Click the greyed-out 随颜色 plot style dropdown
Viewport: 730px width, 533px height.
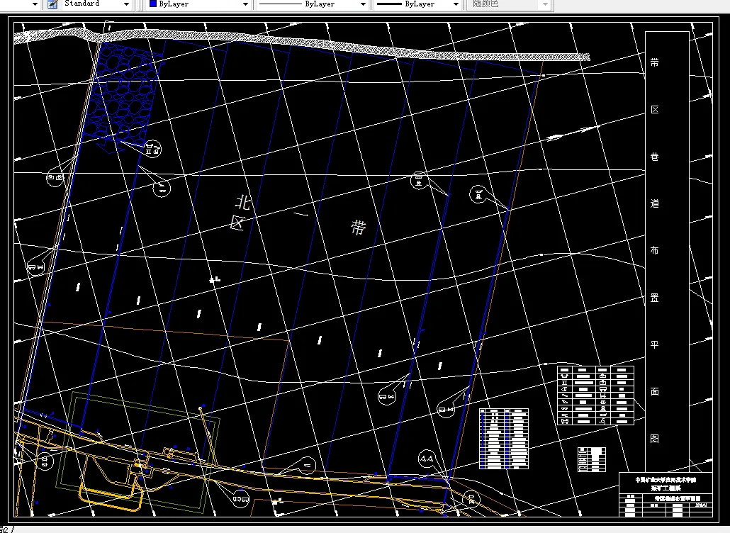pyautogui.click(x=510, y=4)
